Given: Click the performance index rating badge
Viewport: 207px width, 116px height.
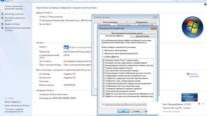Looking at the screenshot, I should [66, 47].
